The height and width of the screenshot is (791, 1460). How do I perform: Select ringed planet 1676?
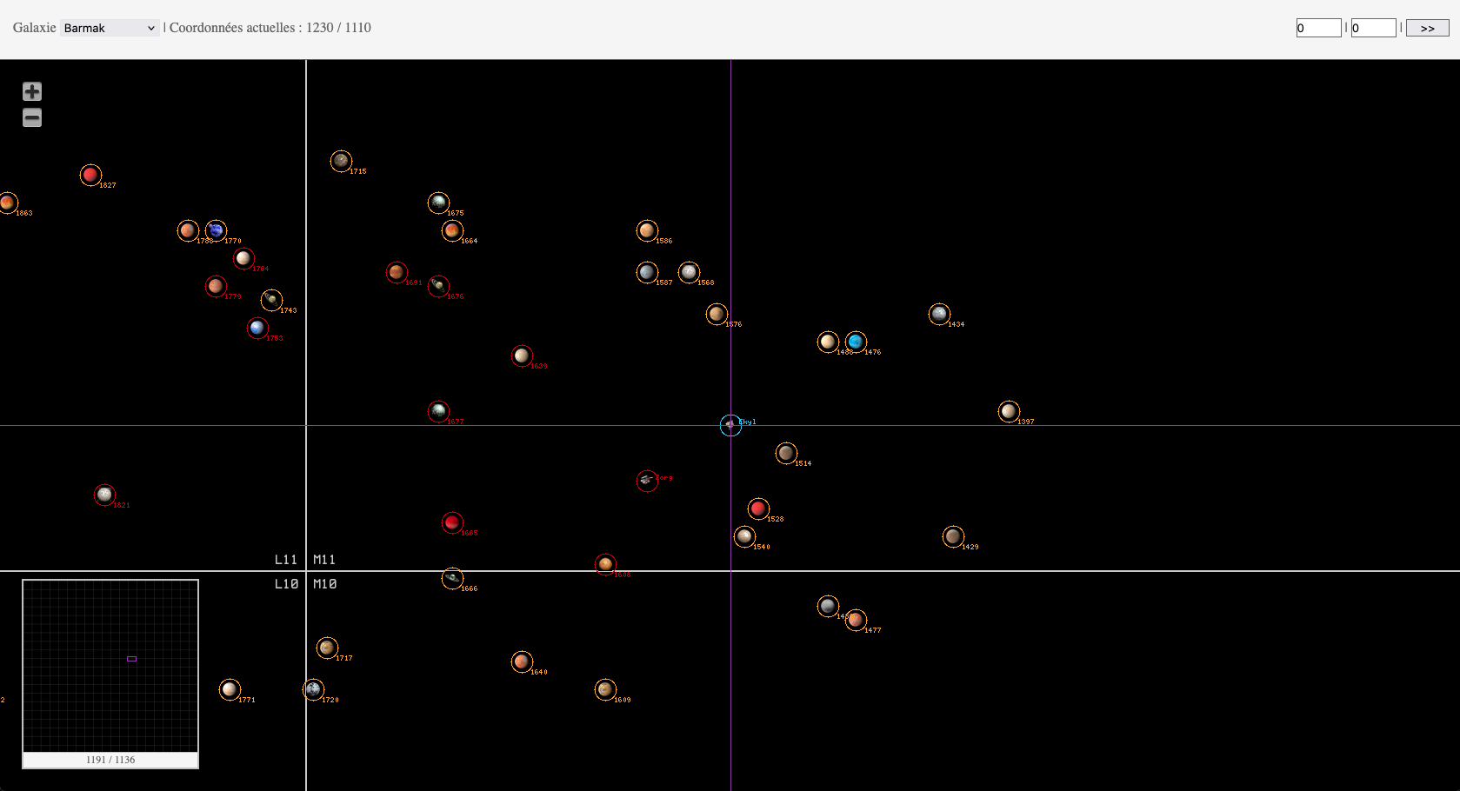[438, 286]
